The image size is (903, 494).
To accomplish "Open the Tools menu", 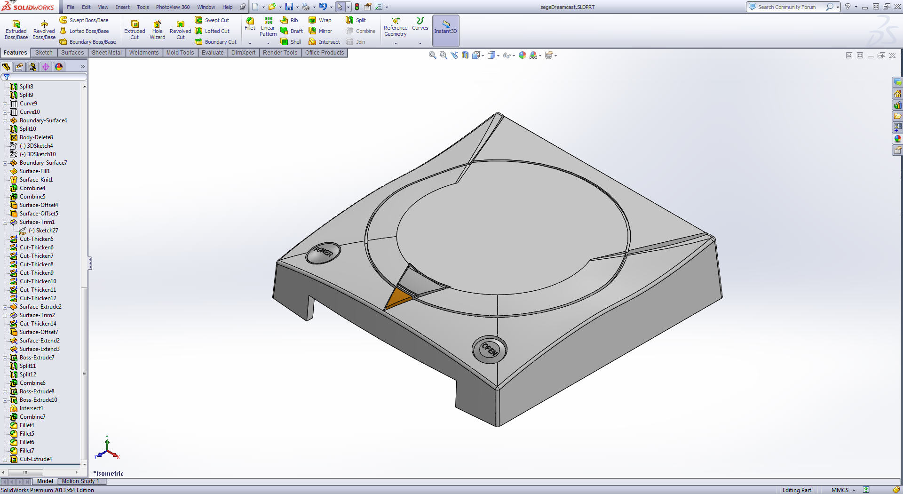I will point(143,7).
